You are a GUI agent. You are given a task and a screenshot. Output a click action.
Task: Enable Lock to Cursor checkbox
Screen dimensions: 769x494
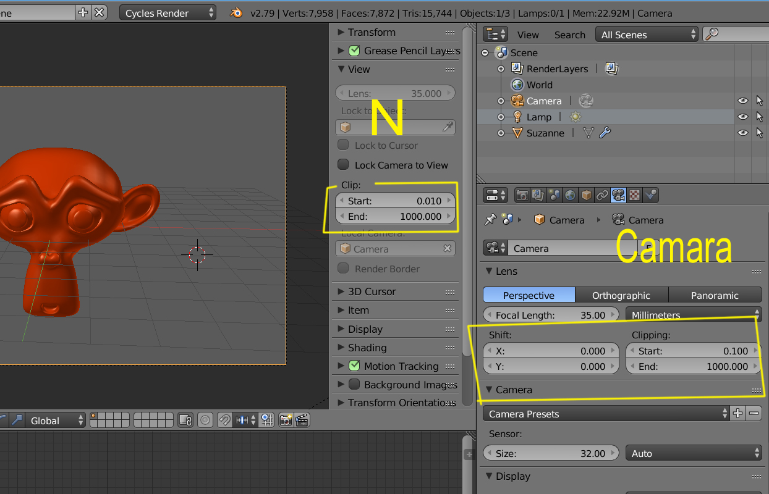click(x=343, y=145)
